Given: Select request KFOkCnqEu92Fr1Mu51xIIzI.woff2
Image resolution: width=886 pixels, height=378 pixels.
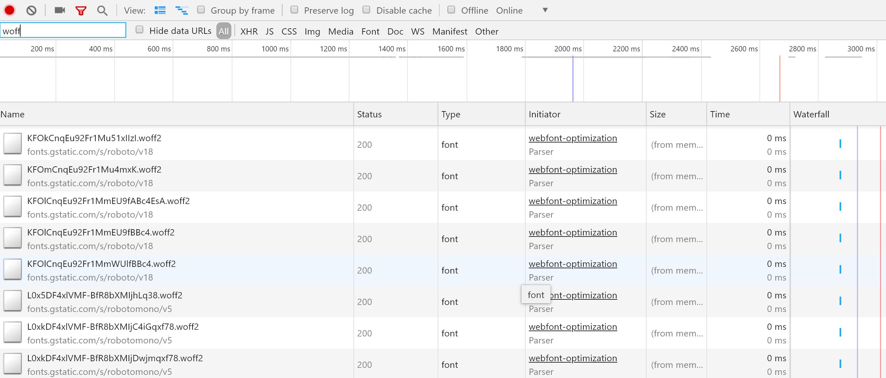Looking at the screenshot, I should coord(94,138).
